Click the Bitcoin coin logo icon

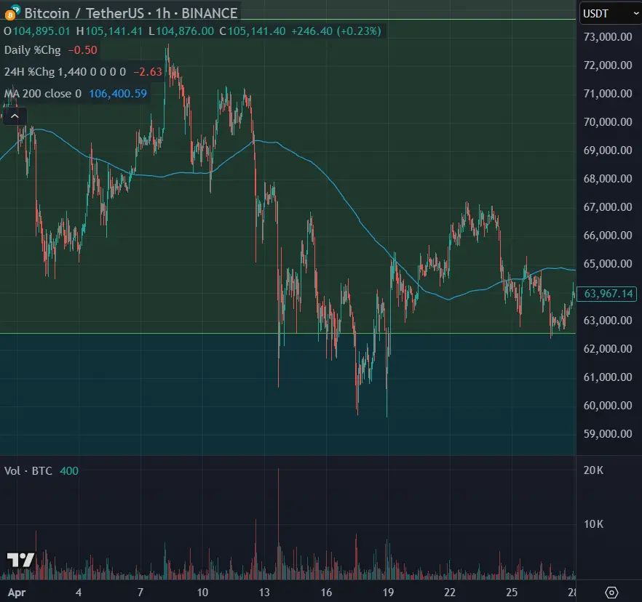click(x=10, y=13)
